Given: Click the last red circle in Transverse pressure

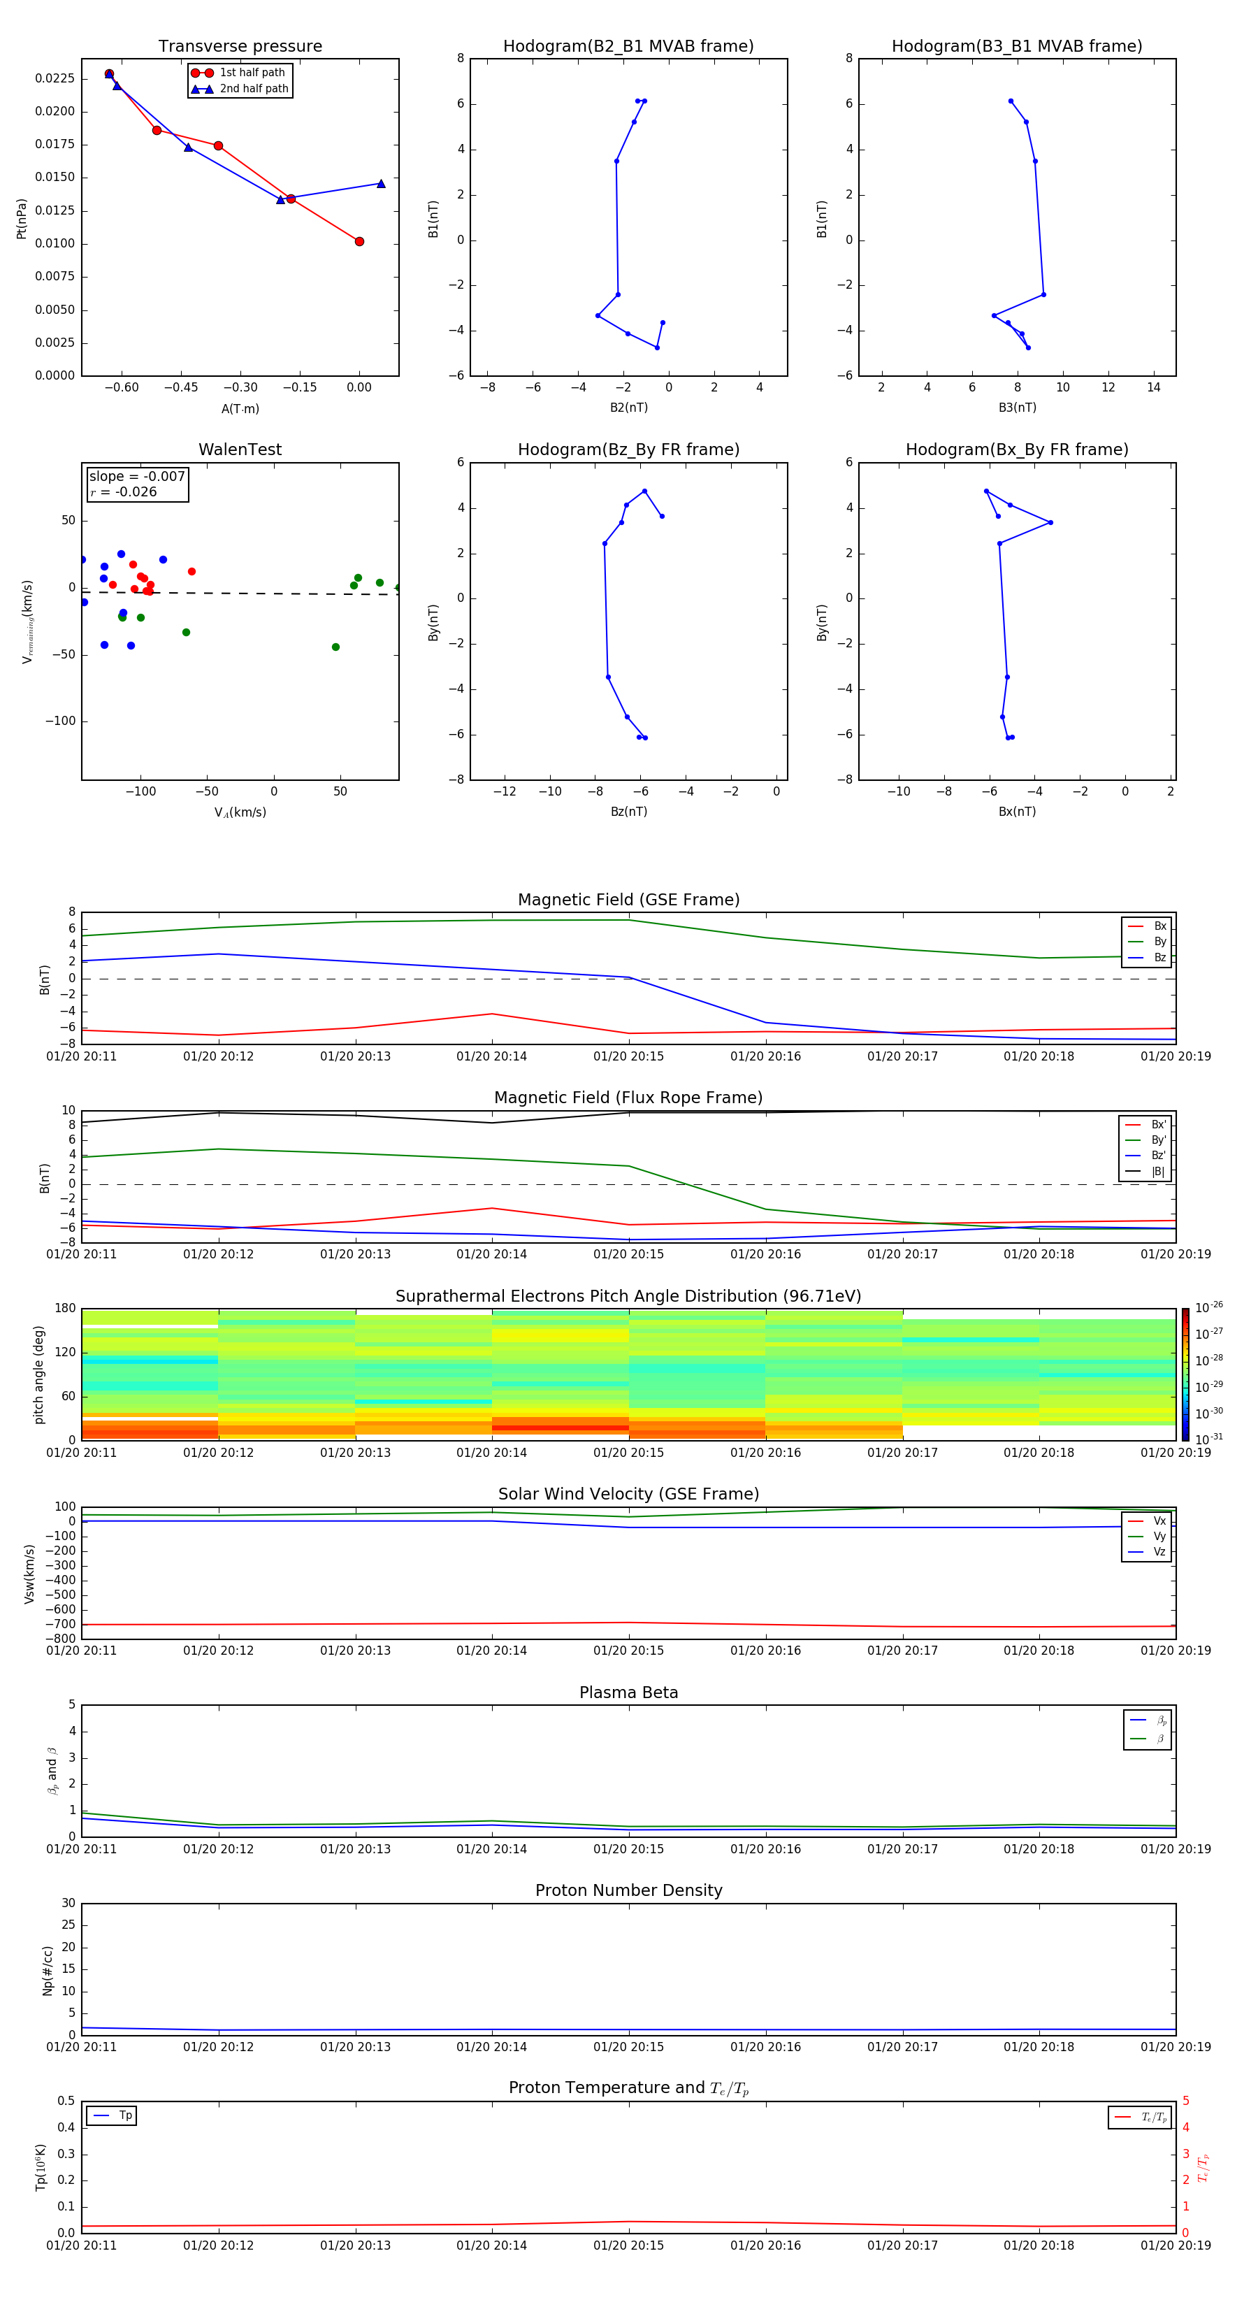Looking at the screenshot, I should coord(359,242).
